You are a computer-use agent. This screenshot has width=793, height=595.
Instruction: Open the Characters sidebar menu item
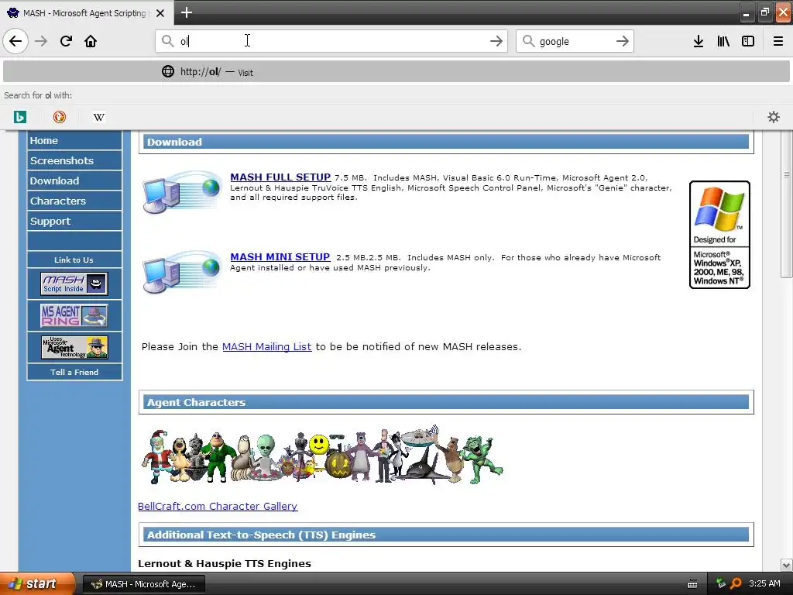[74, 201]
